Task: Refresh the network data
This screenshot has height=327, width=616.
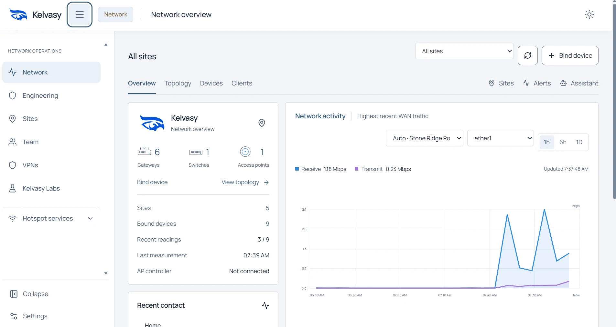Action: coord(528,55)
